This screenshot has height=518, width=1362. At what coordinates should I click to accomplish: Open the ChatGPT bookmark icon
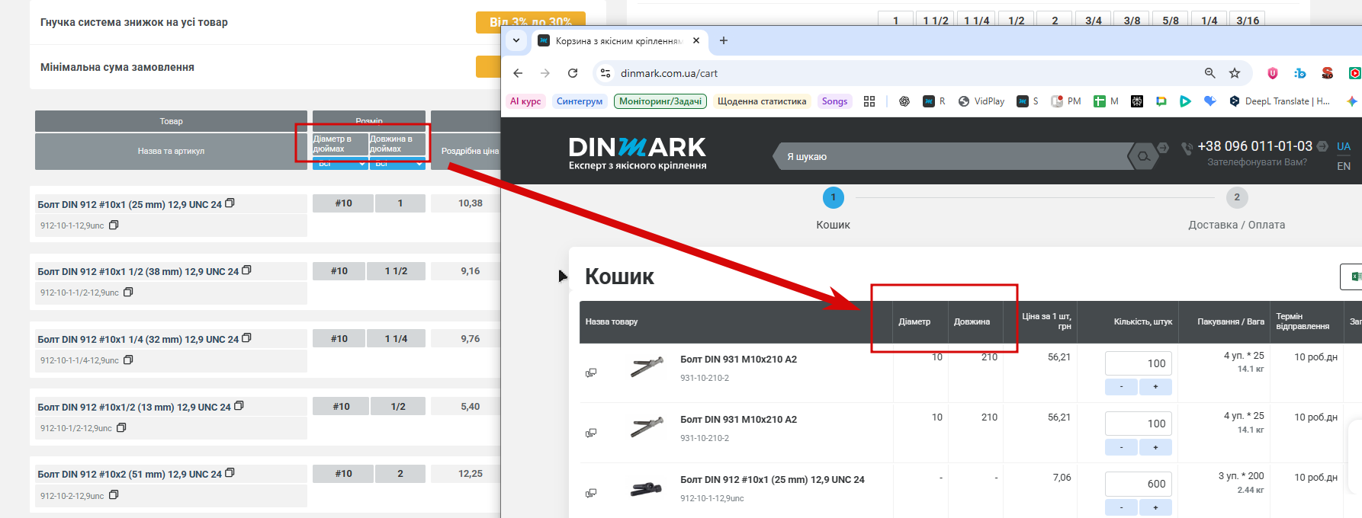pos(904,101)
